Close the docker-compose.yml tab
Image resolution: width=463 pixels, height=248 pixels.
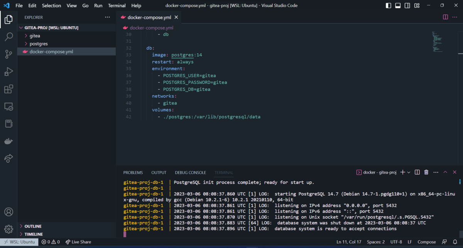pyautogui.click(x=176, y=17)
